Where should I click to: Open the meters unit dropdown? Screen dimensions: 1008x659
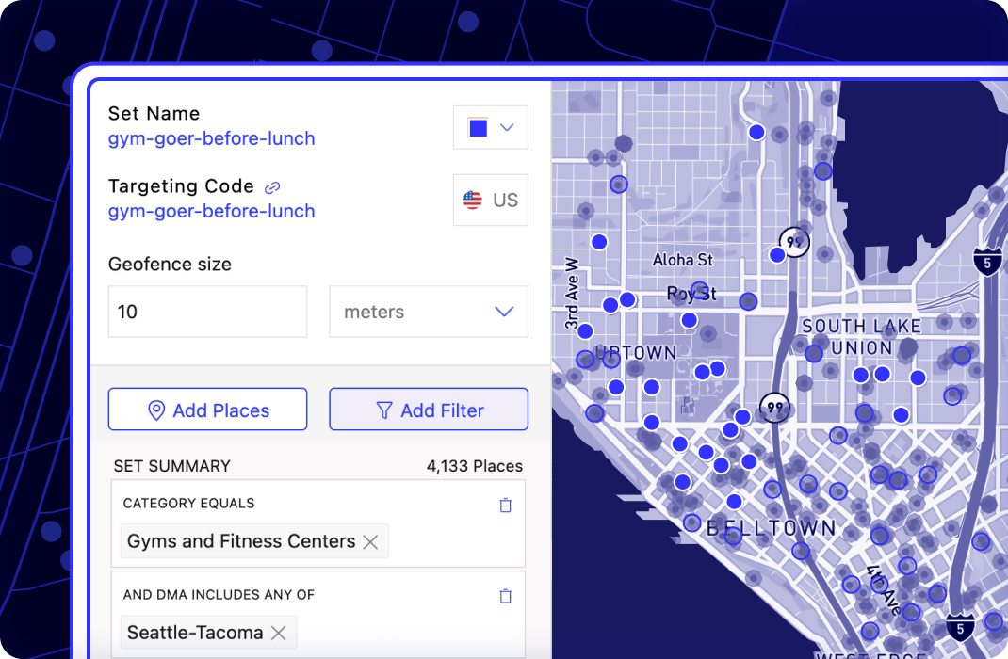429,312
